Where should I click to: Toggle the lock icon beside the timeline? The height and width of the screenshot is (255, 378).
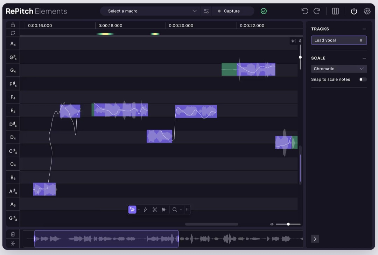[13, 25]
